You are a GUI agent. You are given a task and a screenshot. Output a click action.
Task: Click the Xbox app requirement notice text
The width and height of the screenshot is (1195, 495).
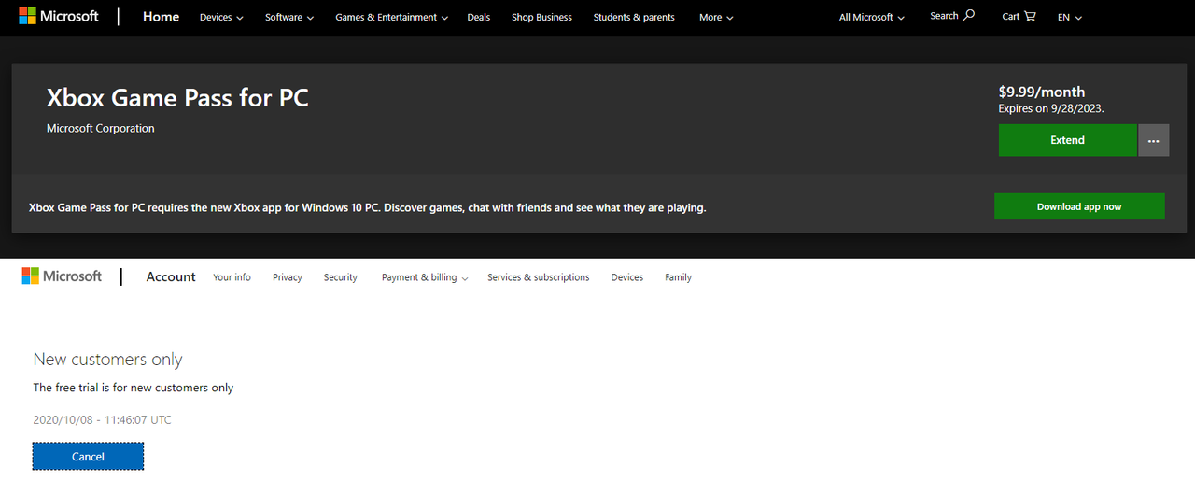pyautogui.click(x=368, y=207)
